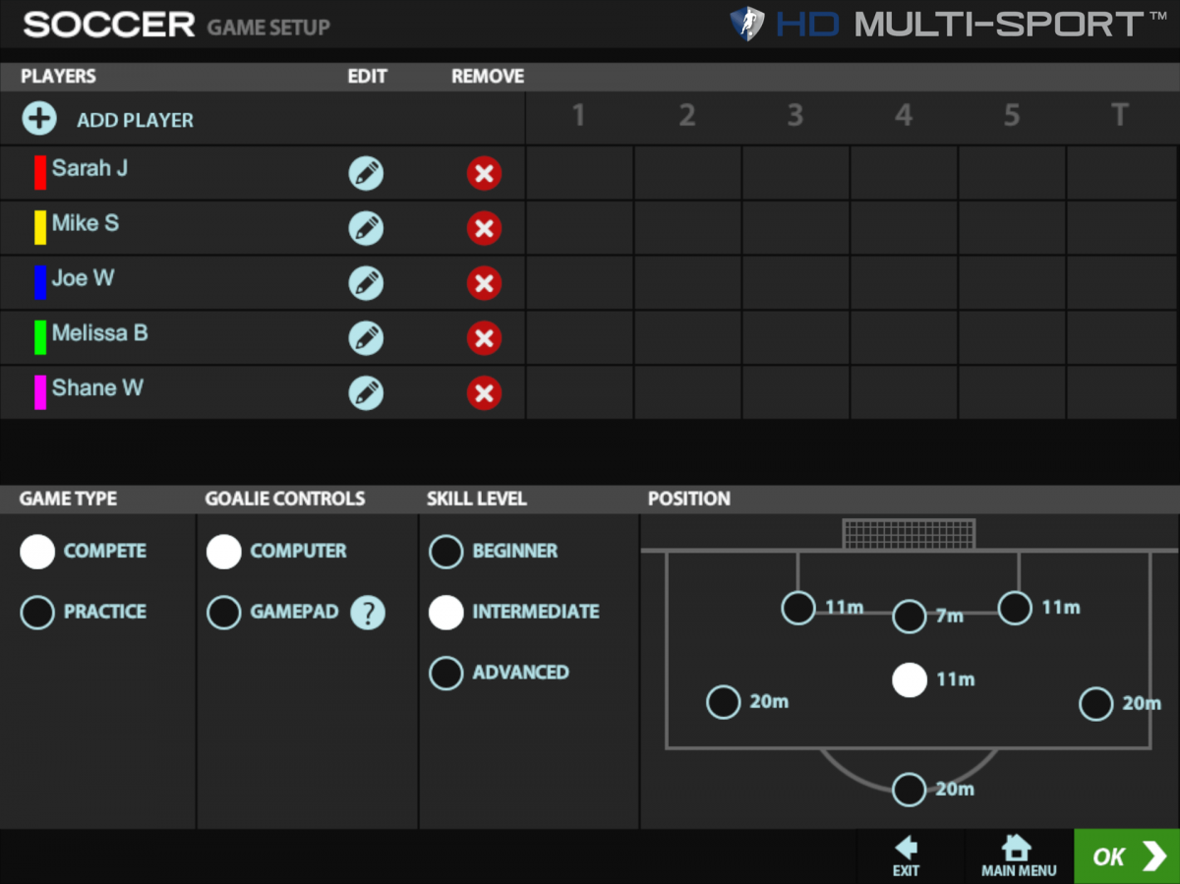Screen dimensions: 1180x884
Task: Confirm setup with the green OK button
Action: (1127, 856)
